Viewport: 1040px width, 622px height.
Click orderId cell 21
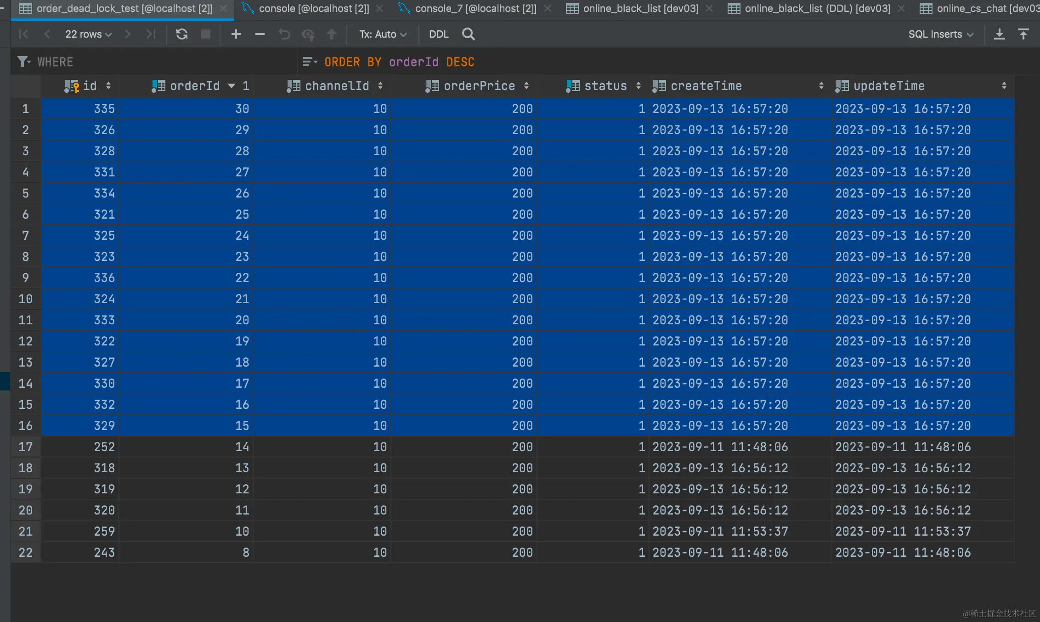pos(187,299)
